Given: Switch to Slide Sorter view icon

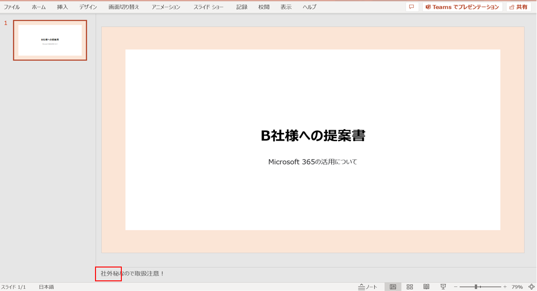Looking at the screenshot, I should pos(410,287).
